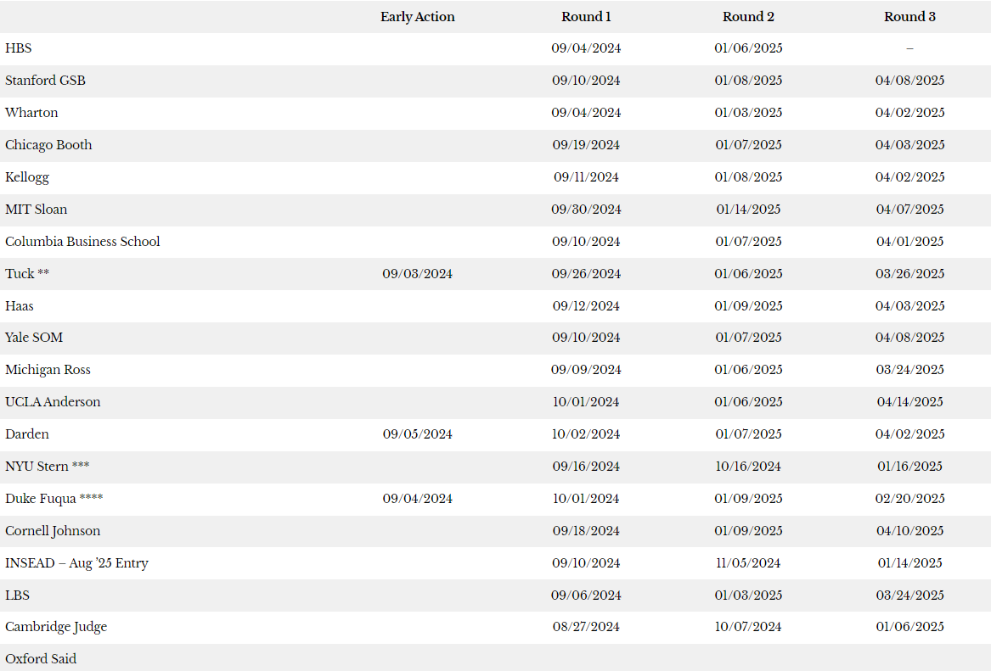Image resolution: width=991 pixels, height=671 pixels.
Task: Select the INSEAD Aug '25 Entry label
Action: point(76,563)
